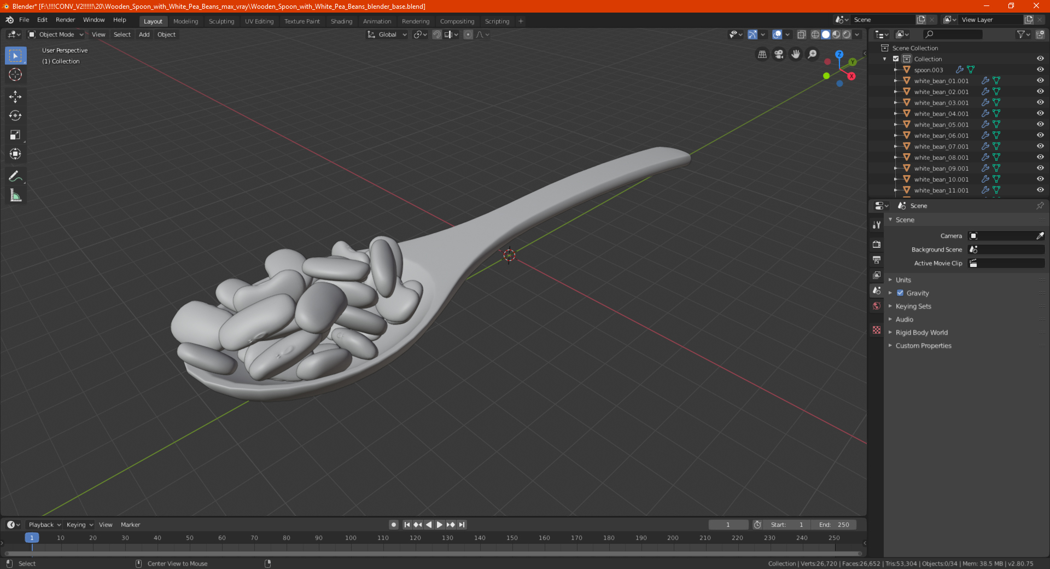Viewport: 1050px width, 569px height.
Task: Select the Measure ruler tool
Action: pos(15,195)
